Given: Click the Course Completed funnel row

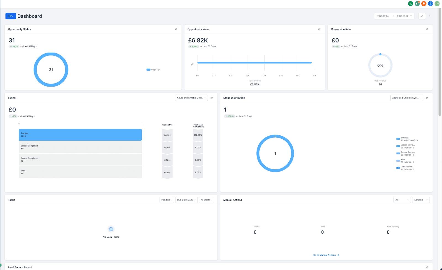Looking at the screenshot, I should [x=80, y=160].
